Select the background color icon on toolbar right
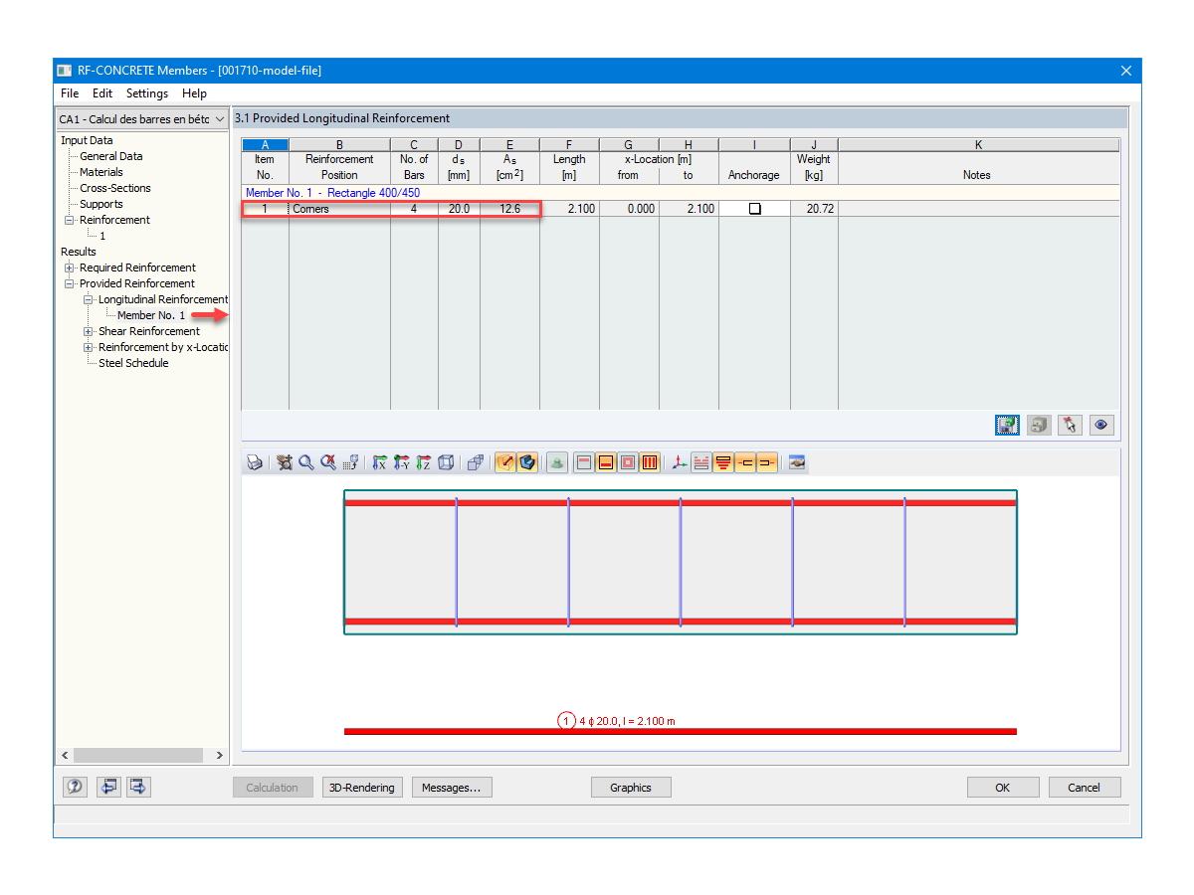Image resolution: width=1194 pixels, height=895 pixels. coord(796,462)
